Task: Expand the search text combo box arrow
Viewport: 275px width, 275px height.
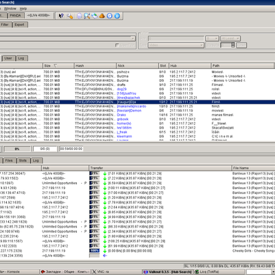Action: (x=133, y=38)
